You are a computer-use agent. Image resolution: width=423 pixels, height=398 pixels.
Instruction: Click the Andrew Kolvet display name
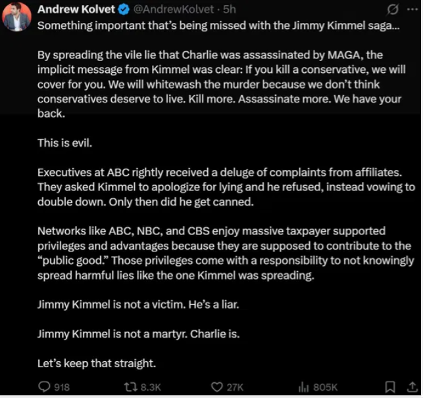(76, 9)
